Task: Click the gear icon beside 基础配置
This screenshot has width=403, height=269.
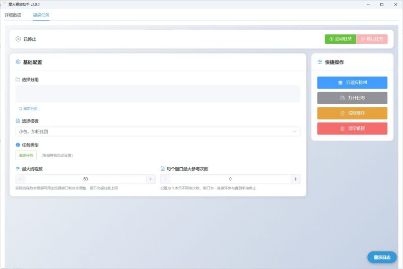Action: pos(18,62)
